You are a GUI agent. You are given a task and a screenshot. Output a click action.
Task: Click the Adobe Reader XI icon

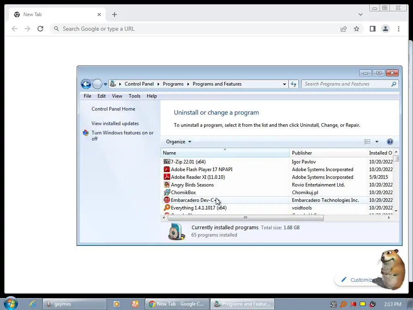pyautogui.click(x=167, y=177)
